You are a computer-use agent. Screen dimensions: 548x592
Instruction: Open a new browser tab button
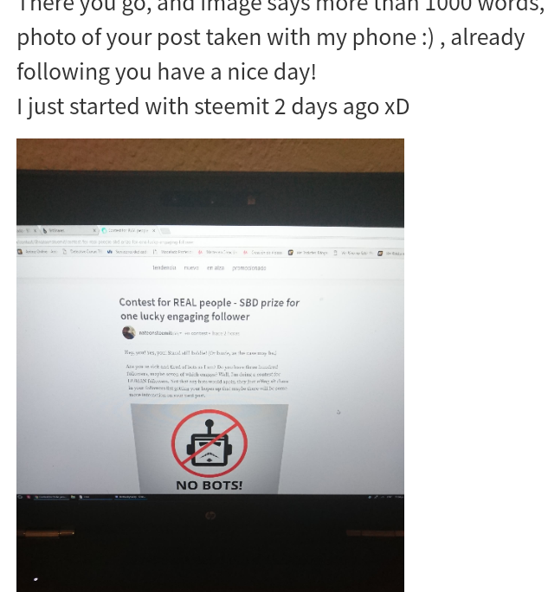coord(165,231)
